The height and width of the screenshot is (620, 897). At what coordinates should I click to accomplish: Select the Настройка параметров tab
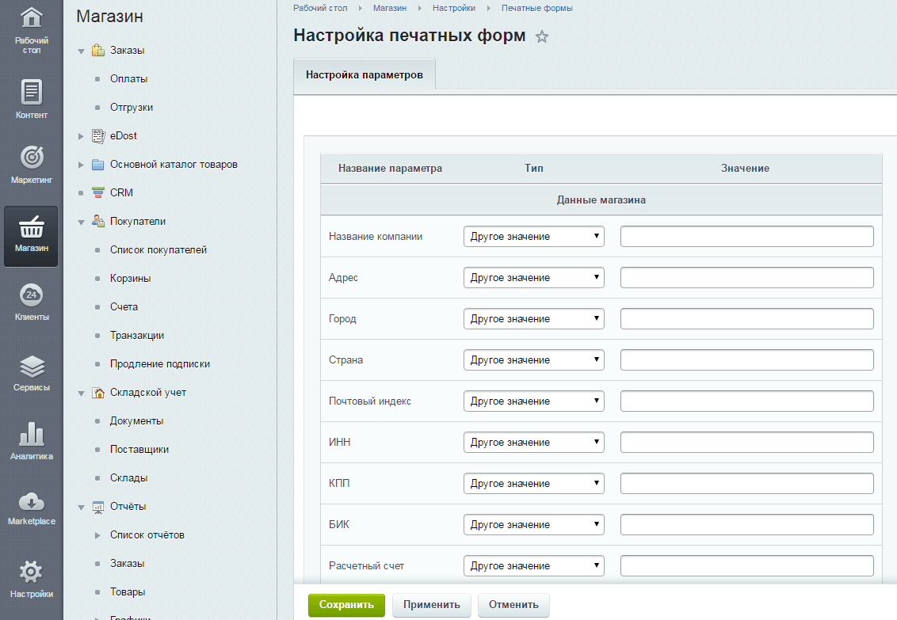pos(365,75)
